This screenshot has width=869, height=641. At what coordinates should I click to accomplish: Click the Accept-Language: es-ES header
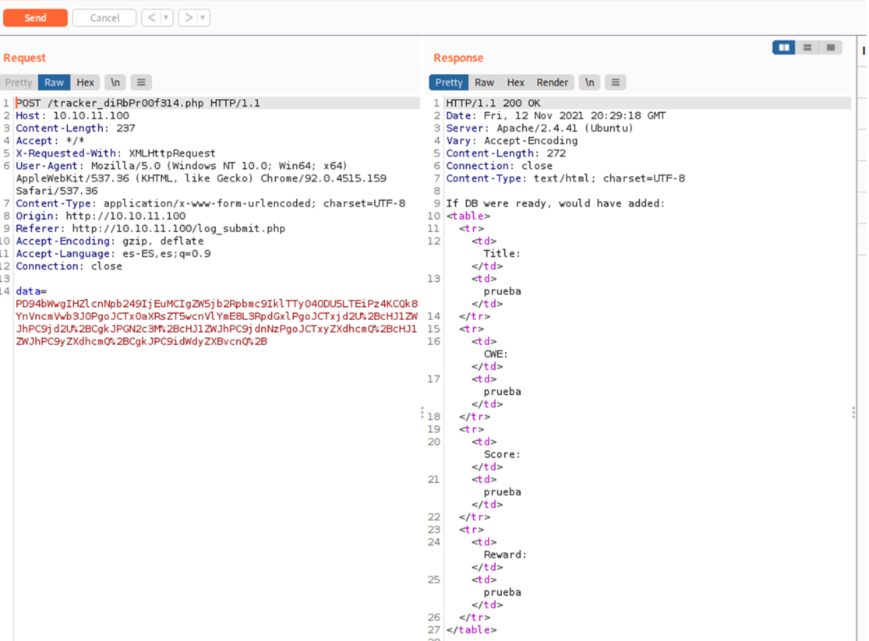point(113,254)
